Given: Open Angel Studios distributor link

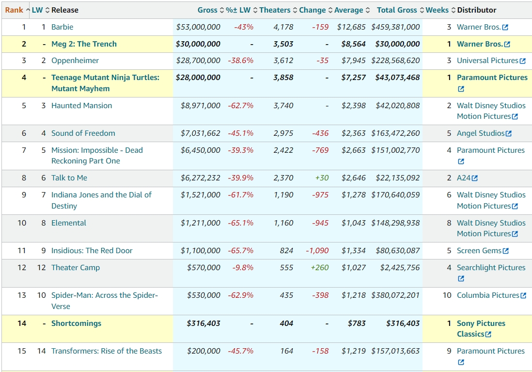Looking at the screenshot, I should [x=481, y=133].
